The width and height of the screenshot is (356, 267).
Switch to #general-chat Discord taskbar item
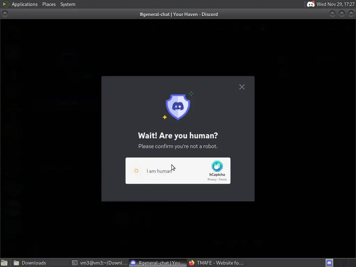point(158,263)
